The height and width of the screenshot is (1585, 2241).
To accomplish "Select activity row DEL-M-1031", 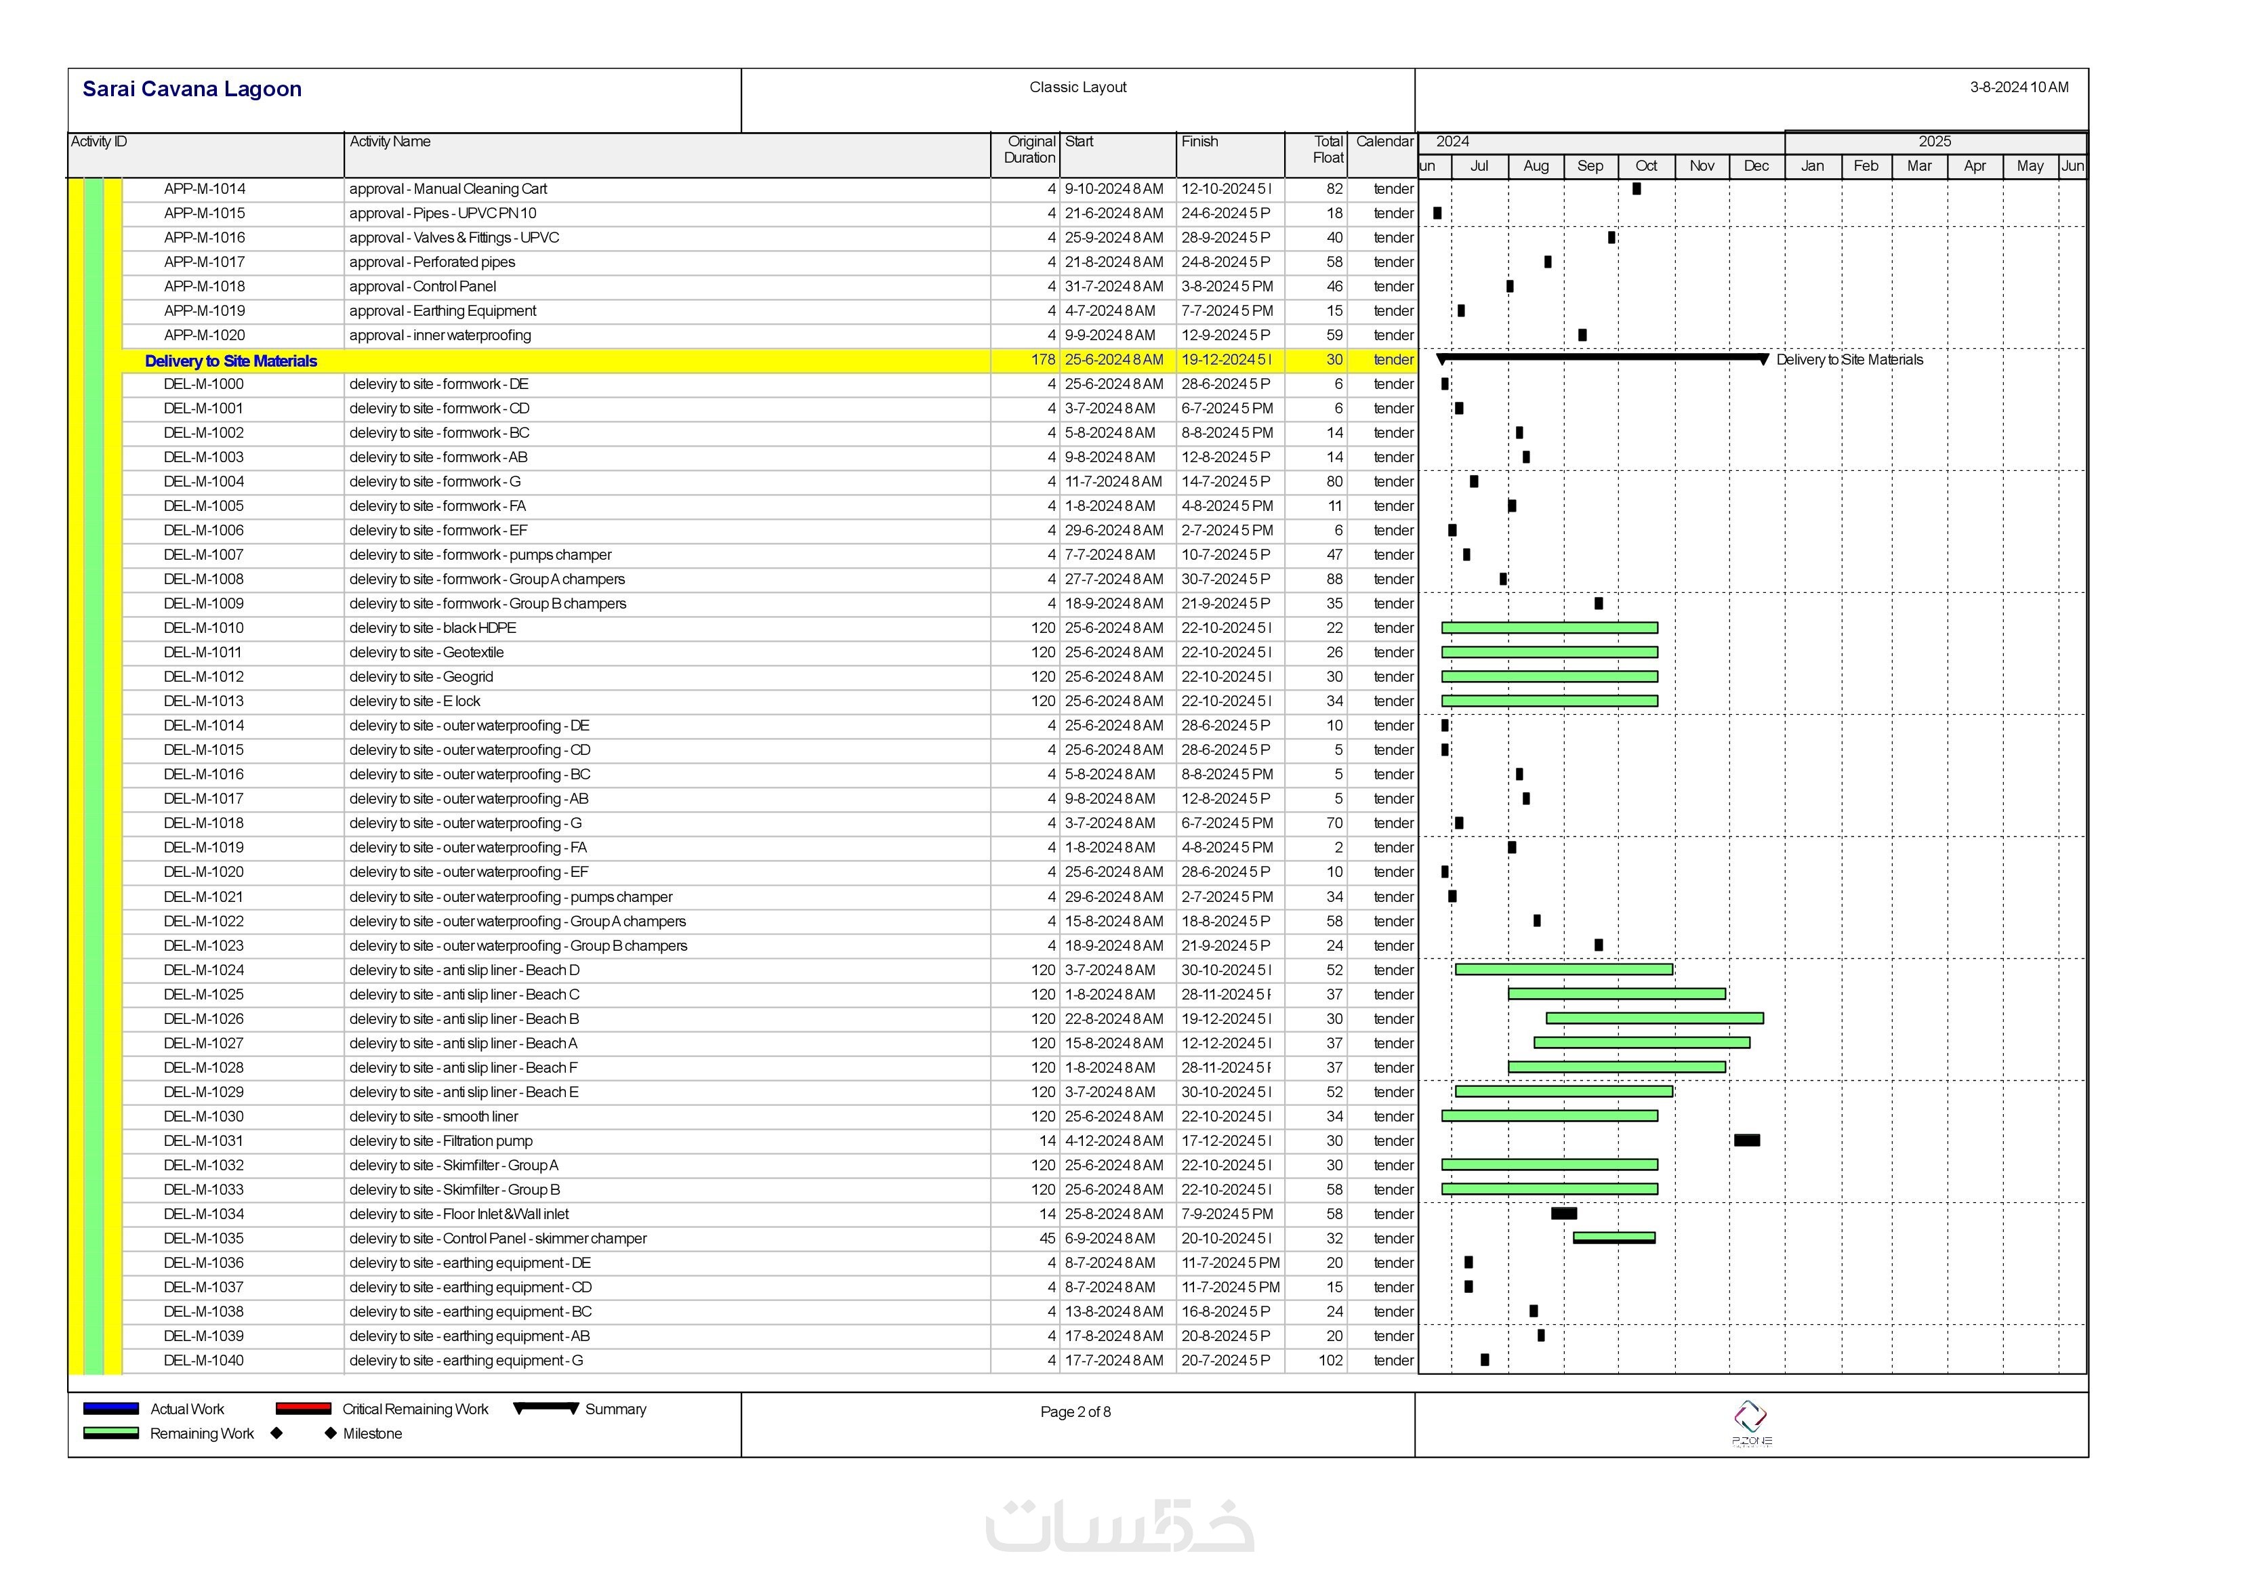I will click(203, 1140).
